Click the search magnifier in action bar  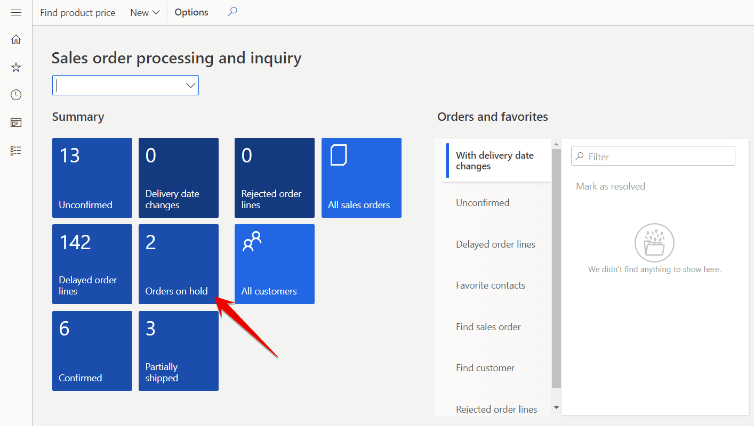(x=232, y=12)
